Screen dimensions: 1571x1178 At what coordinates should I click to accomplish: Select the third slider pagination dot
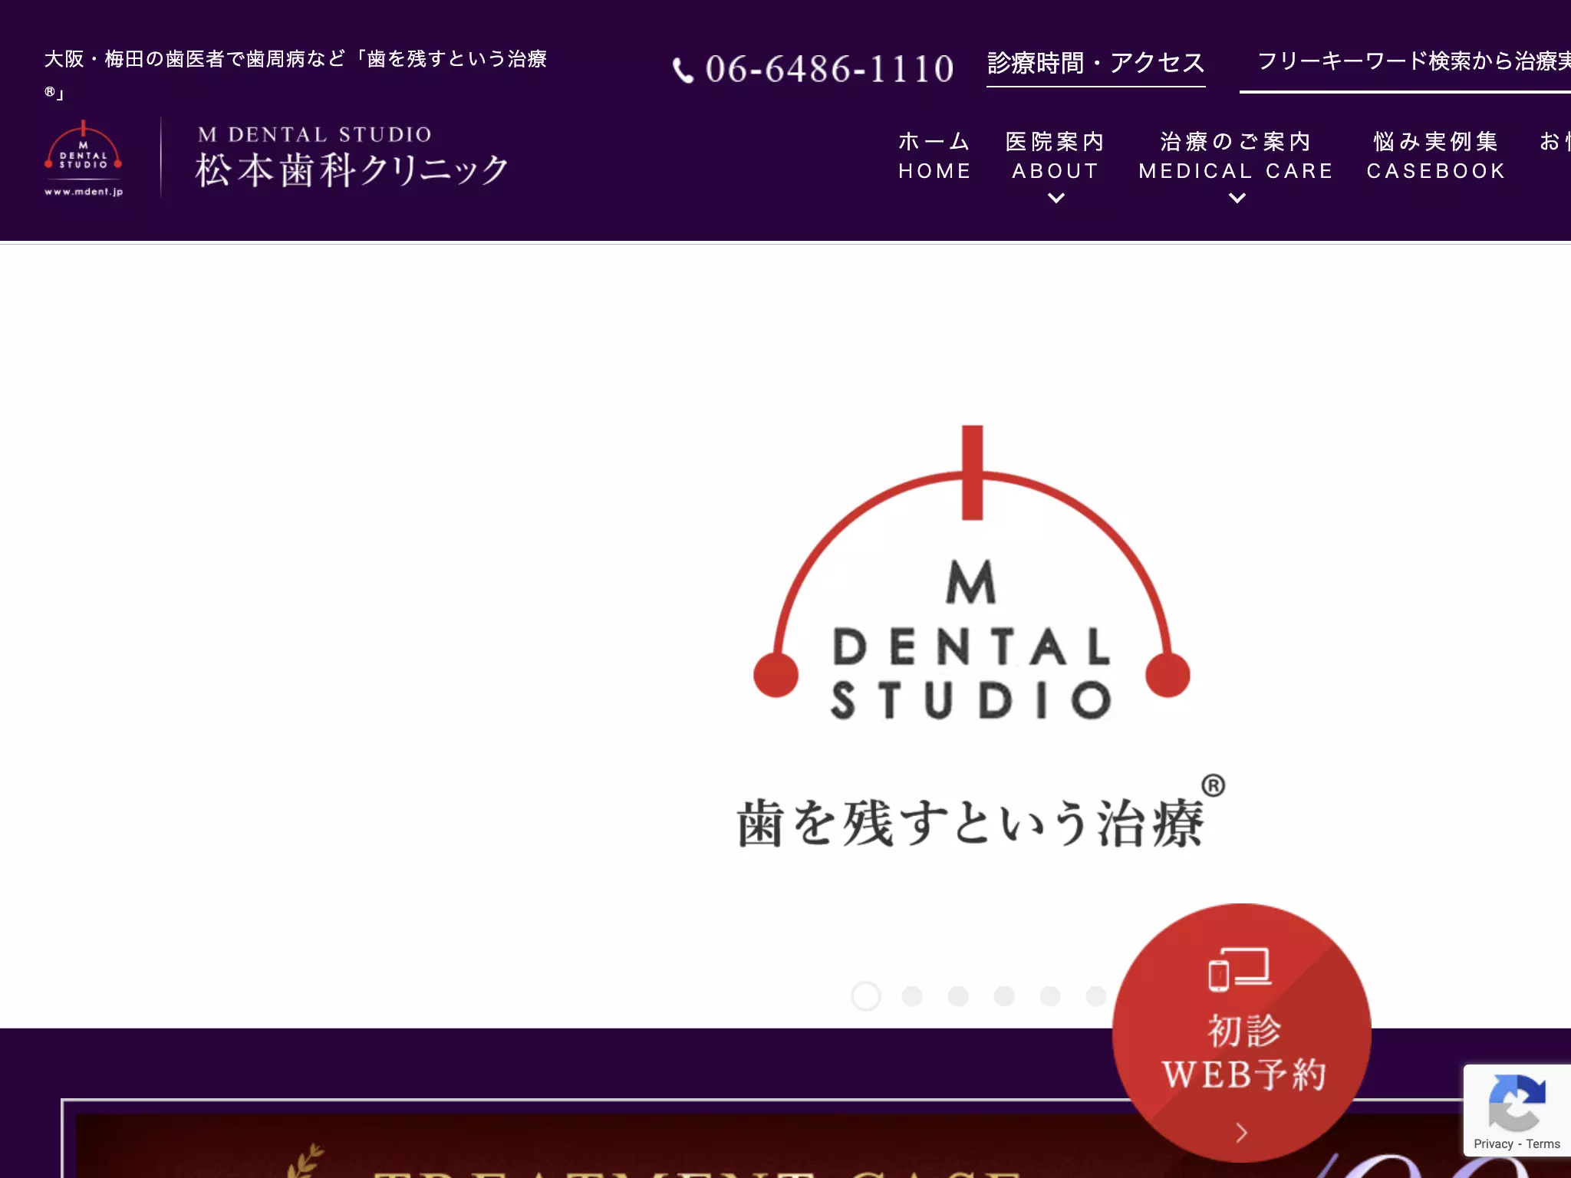click(958, 996)
